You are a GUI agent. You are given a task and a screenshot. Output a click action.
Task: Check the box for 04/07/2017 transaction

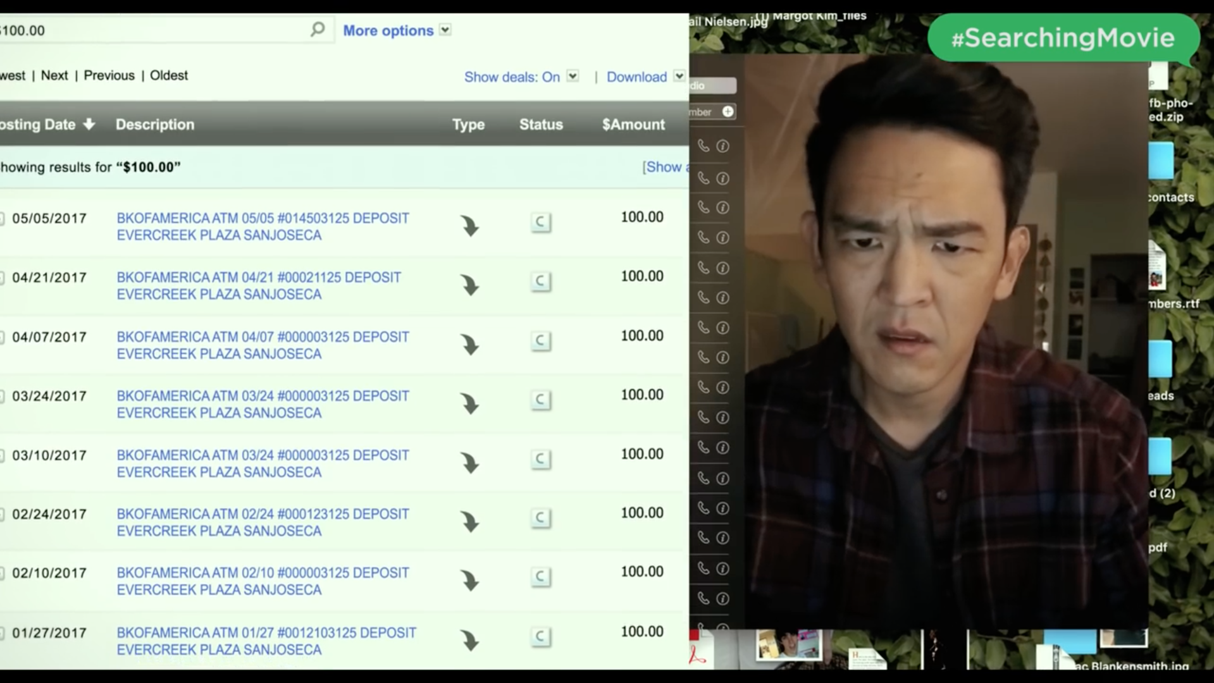click(2, 337)
